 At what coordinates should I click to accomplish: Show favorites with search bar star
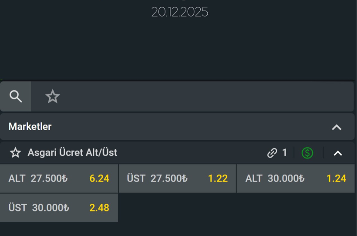pyautogui.click(x=53, y=96)
